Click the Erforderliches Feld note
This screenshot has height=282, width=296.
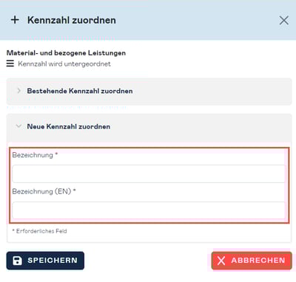pos(39,231)
